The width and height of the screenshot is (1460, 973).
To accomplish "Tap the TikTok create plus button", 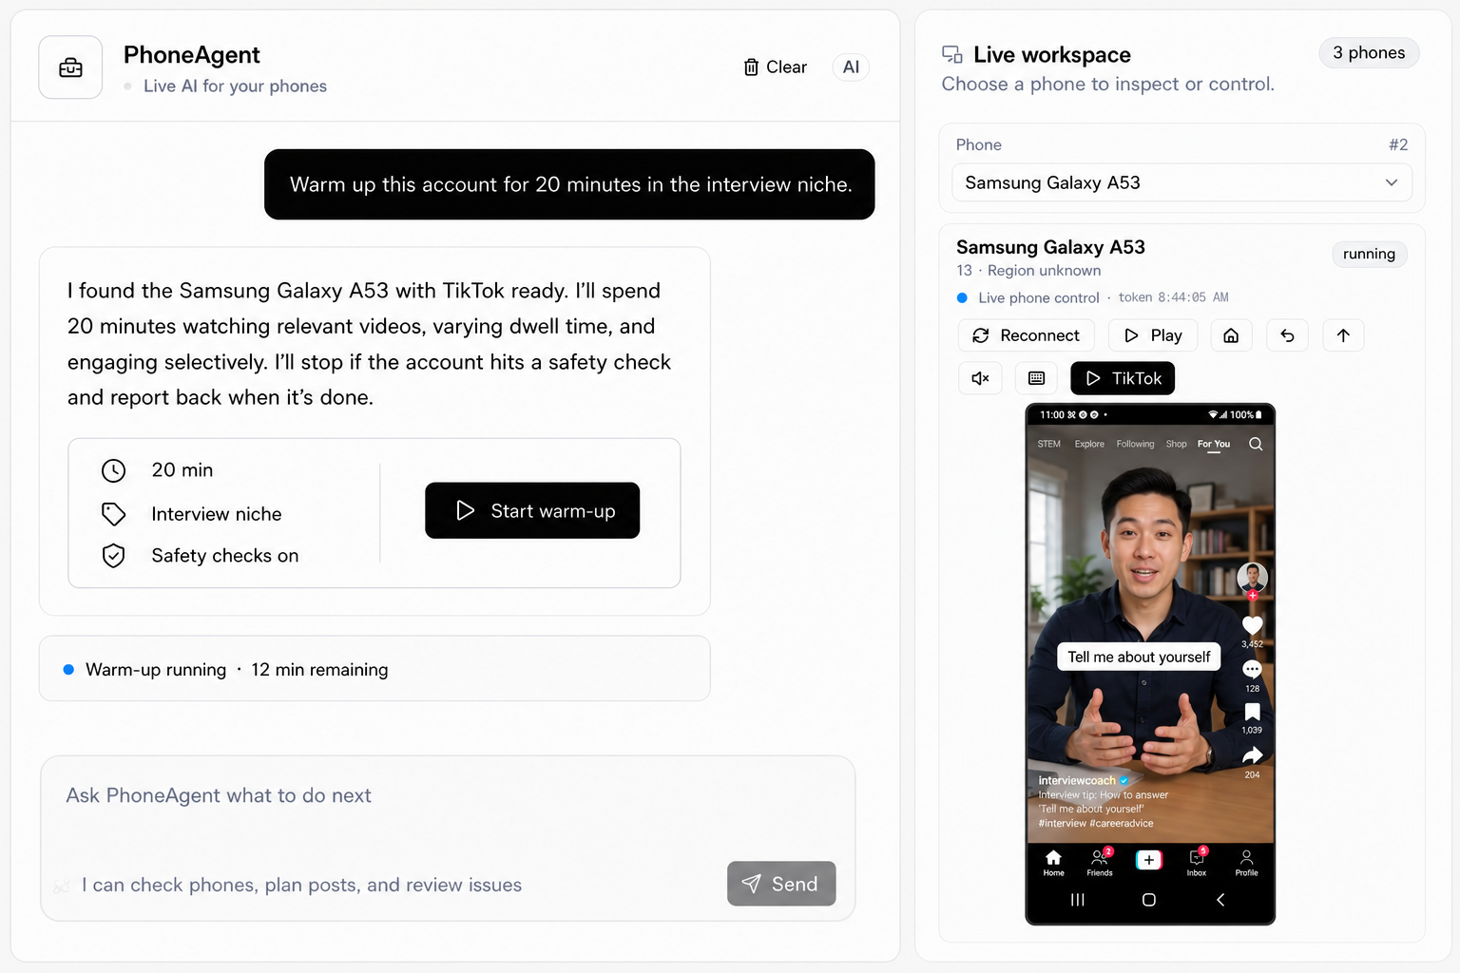I will pos(1148,860).
